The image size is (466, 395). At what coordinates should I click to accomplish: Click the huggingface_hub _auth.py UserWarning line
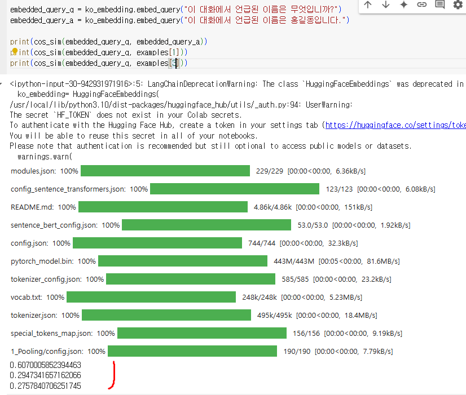[x=181, y=105]
